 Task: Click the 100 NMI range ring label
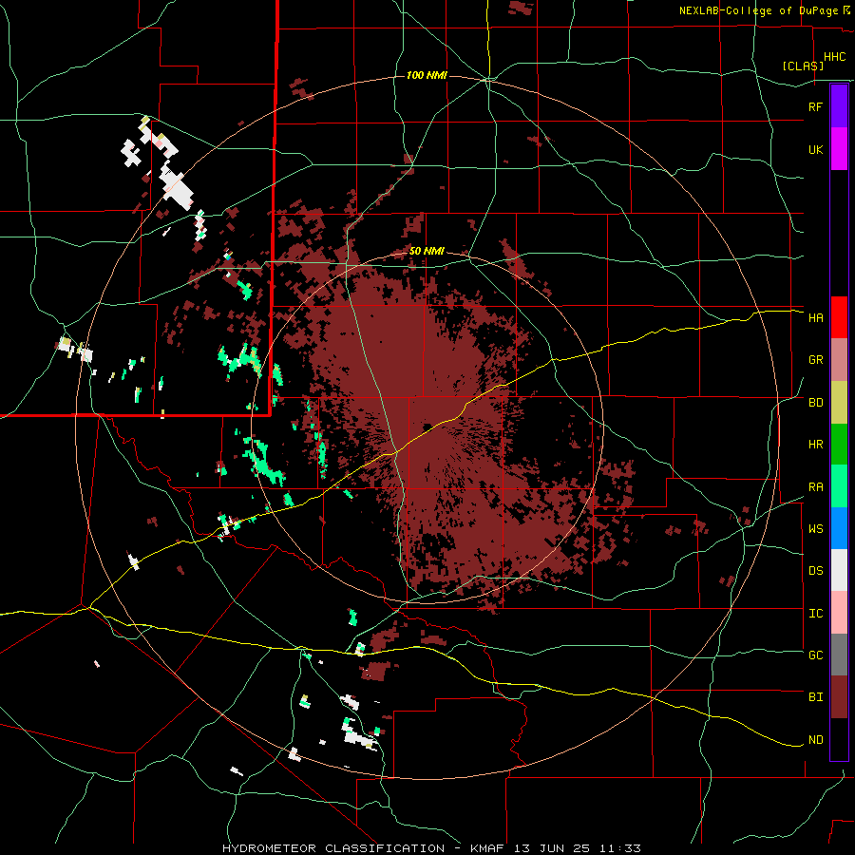pyautogui.click(x=427, y=75)
